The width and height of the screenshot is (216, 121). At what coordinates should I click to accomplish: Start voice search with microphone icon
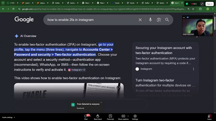pos(150,20)
